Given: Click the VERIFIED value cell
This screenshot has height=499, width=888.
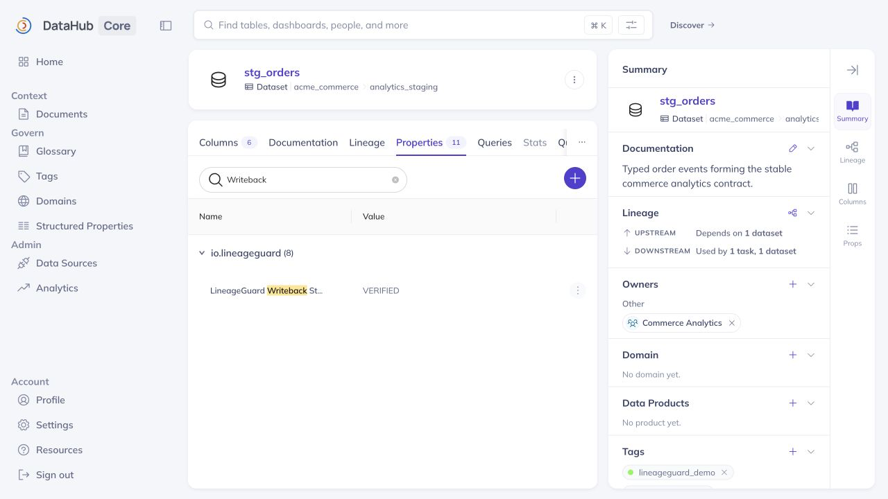Looking at the screenshot, I should click(381, 291).
